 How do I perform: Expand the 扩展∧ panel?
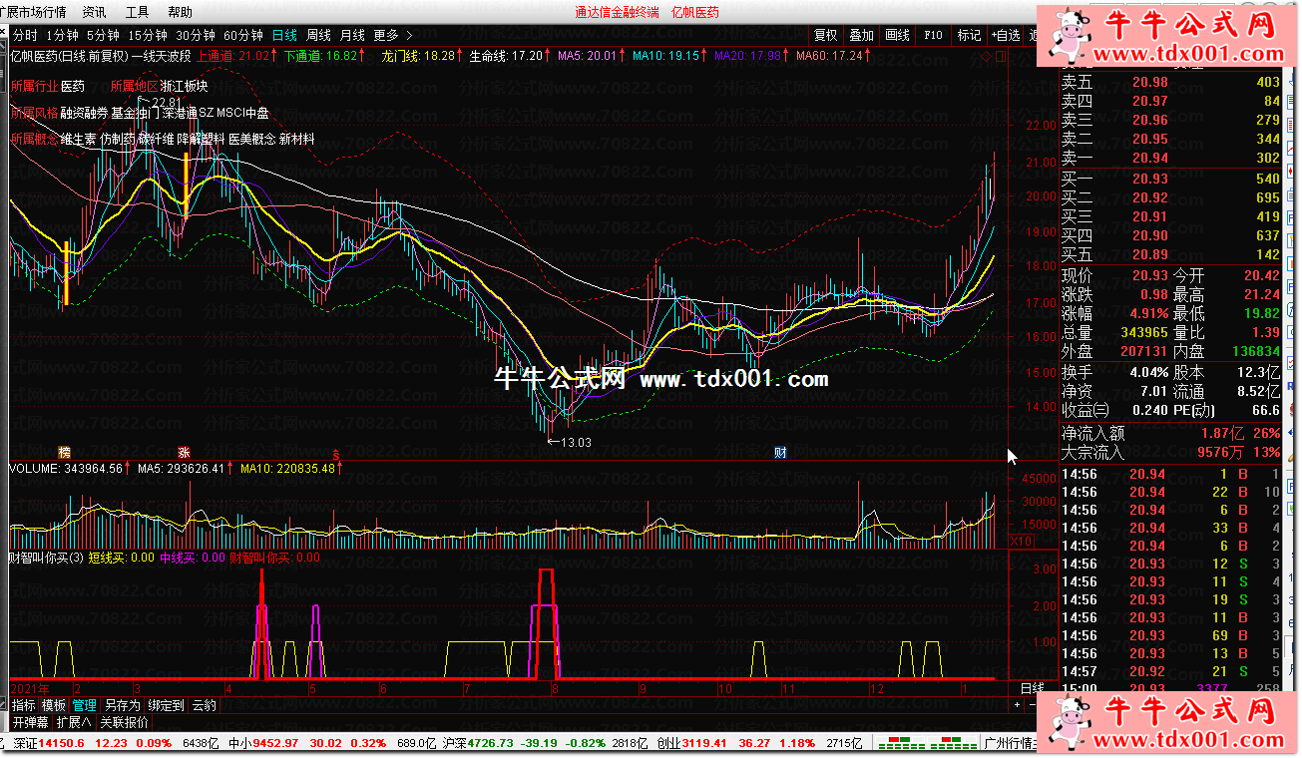point(74,722)
